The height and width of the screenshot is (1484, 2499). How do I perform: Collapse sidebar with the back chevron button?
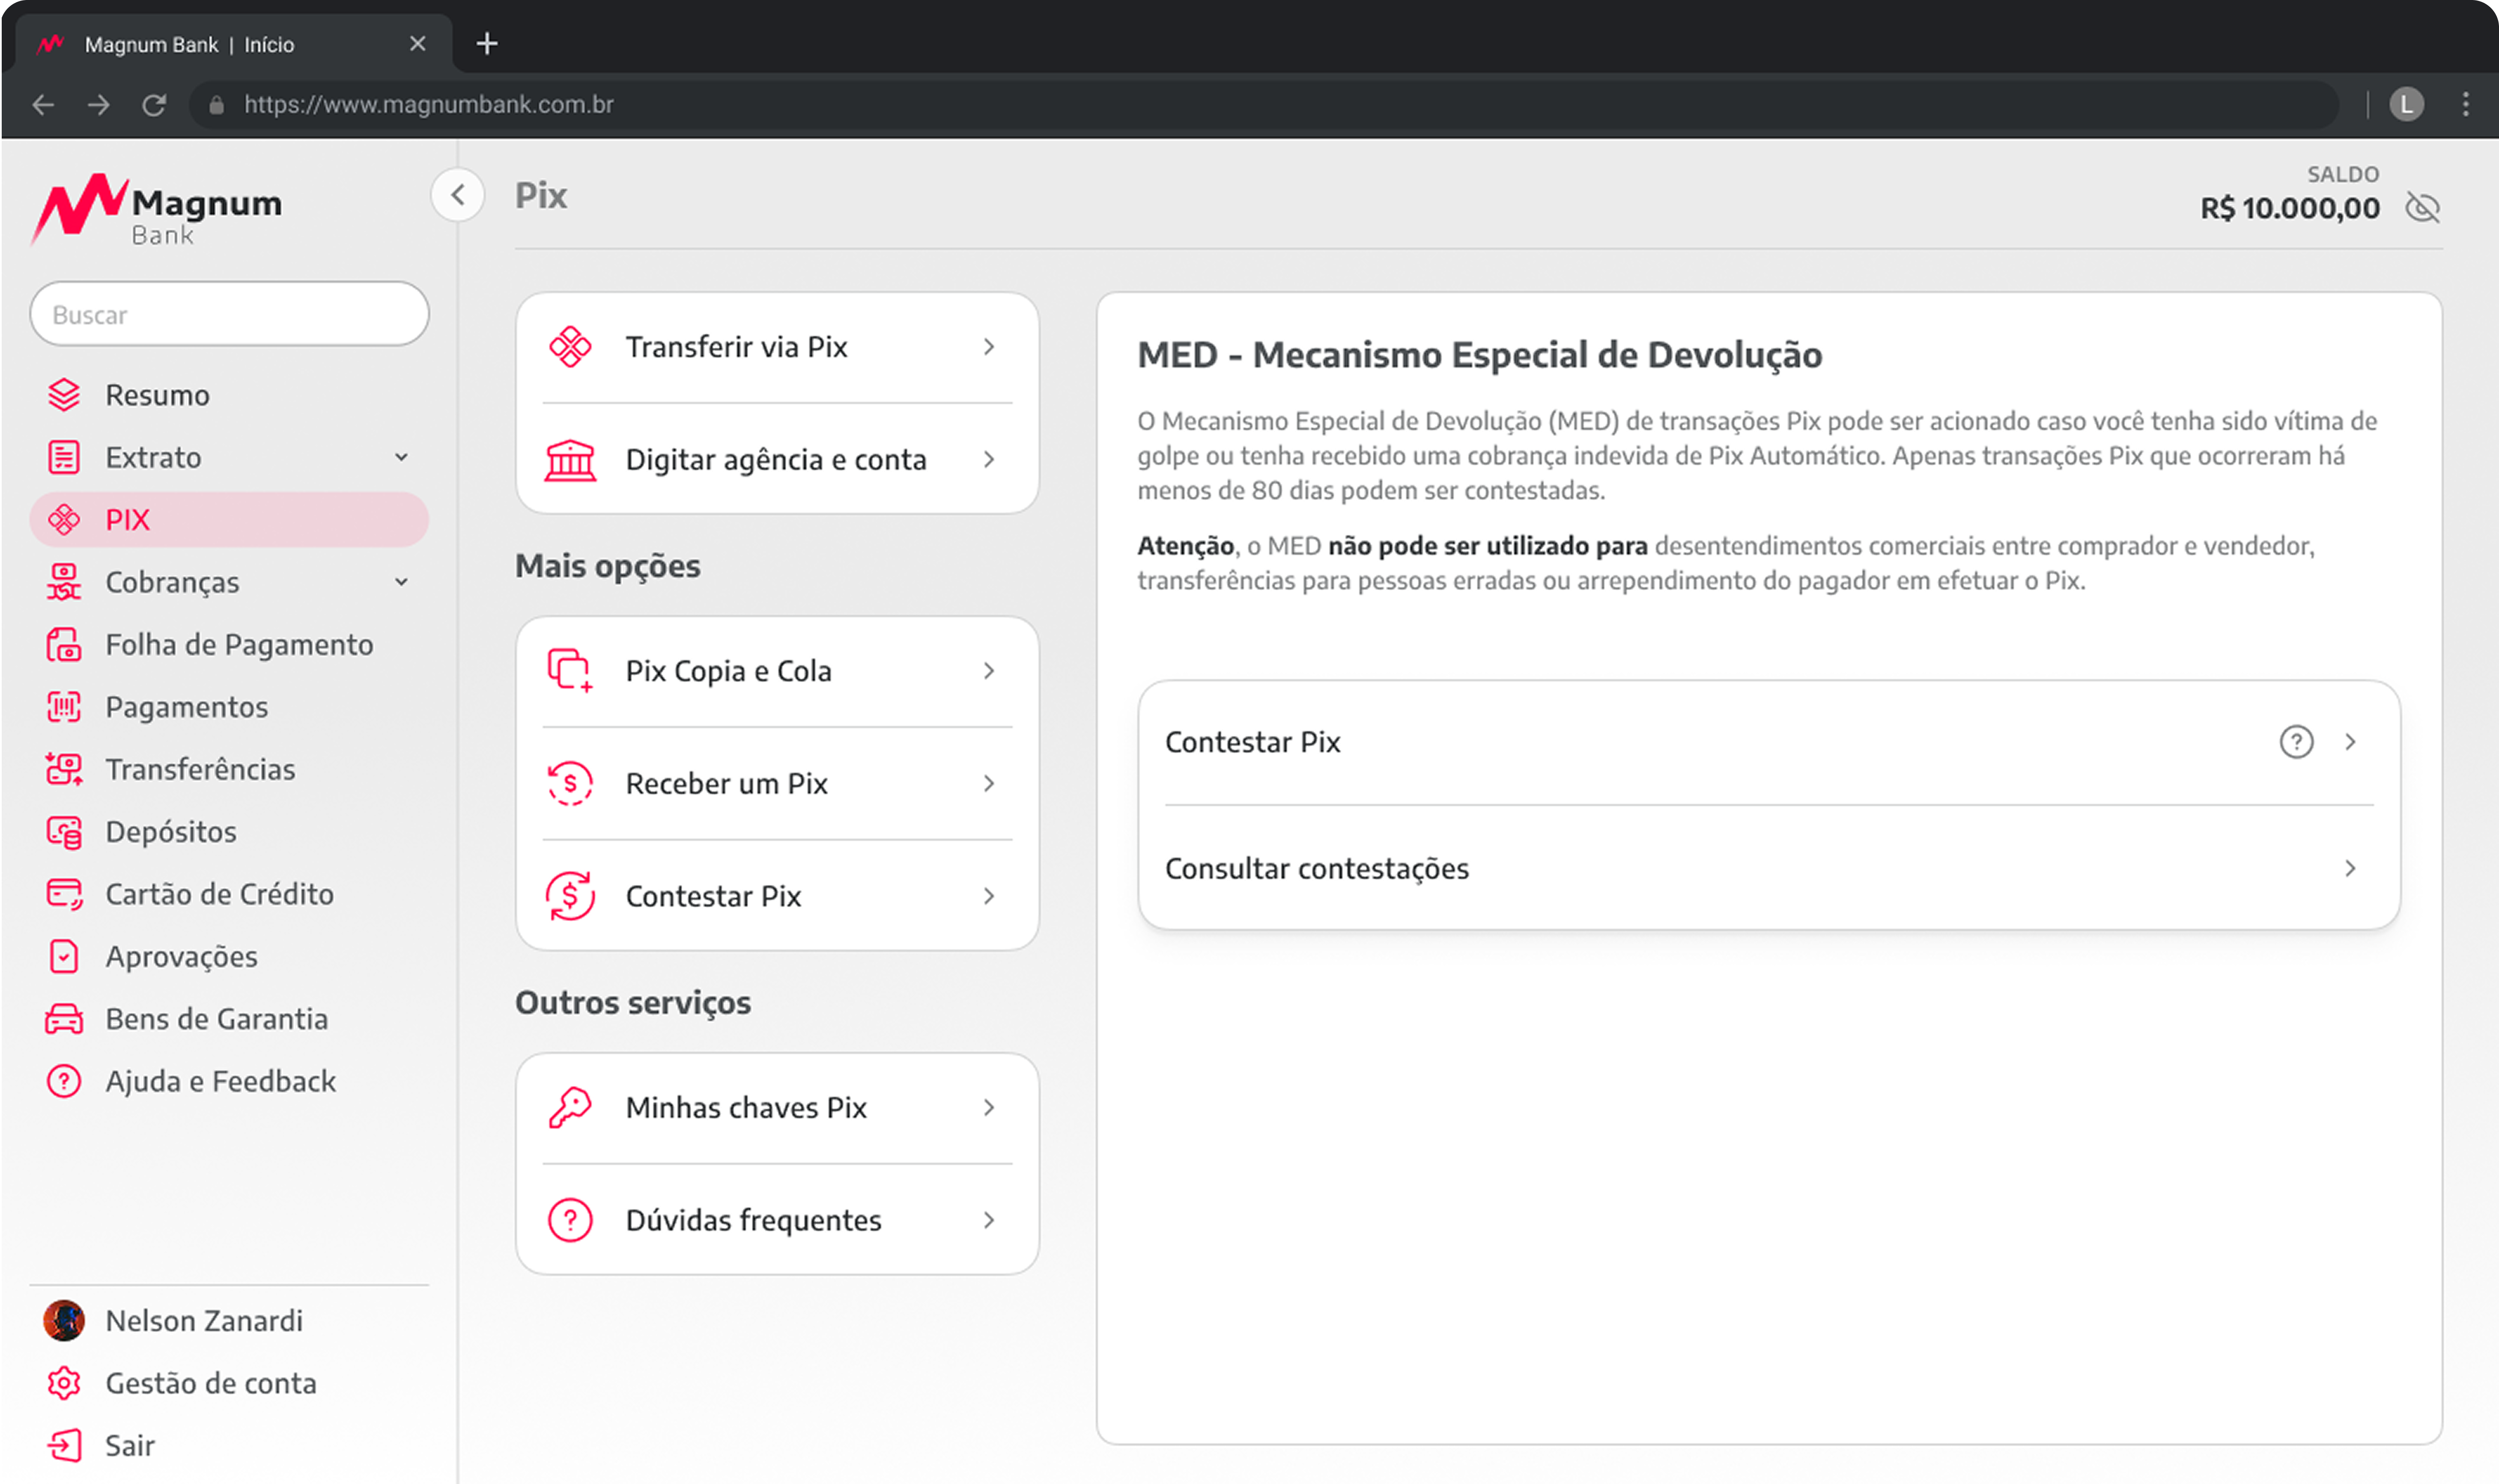(x=458, y=195)
